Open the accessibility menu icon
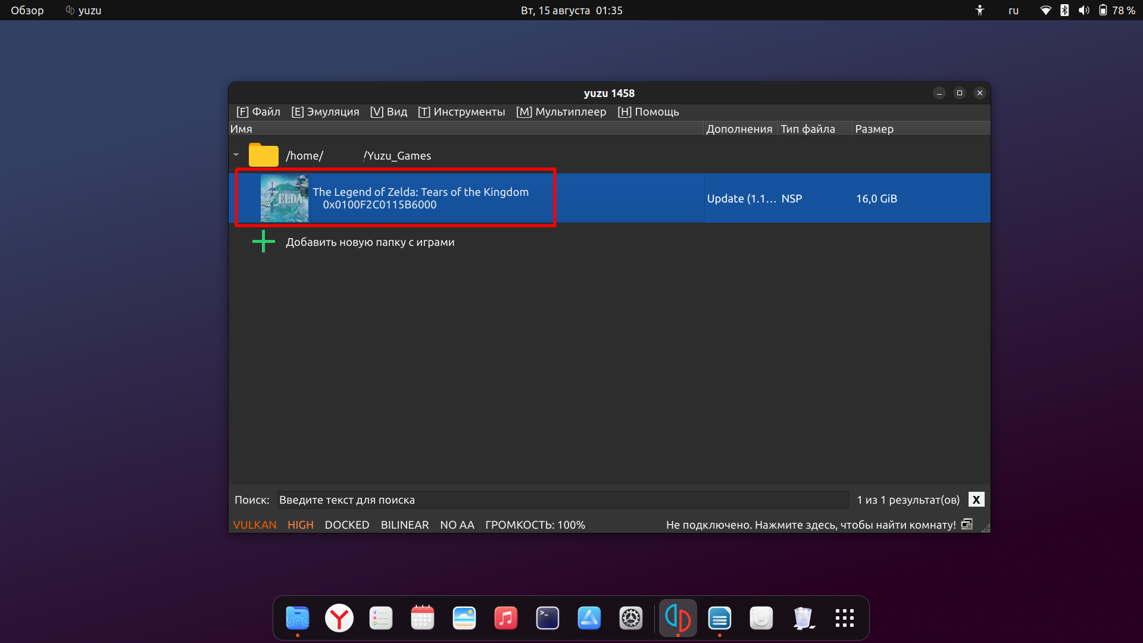 pos(980,10)
